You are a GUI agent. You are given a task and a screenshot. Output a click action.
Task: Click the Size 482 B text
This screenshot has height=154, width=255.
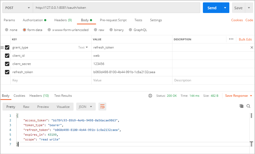tap(211, 96)
